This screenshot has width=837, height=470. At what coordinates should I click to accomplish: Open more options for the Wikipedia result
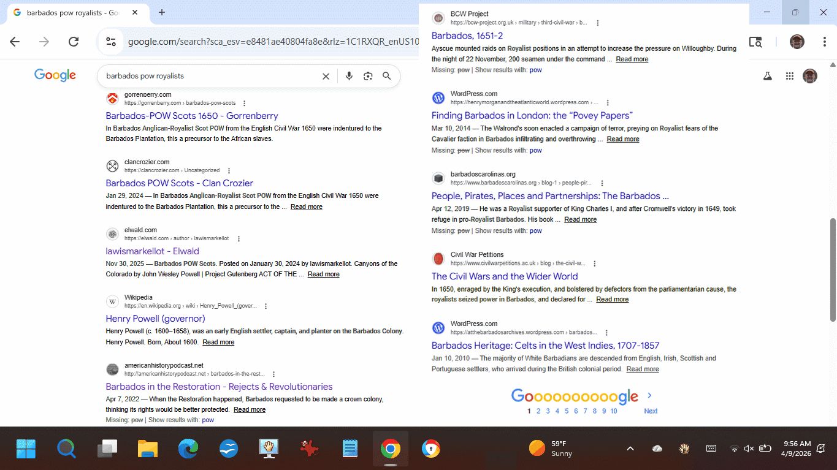266,306
